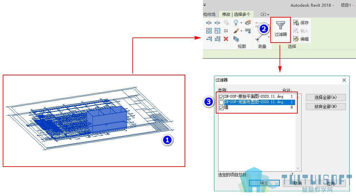This screenshot has width=356, height=196.
Task: Uncheck the IN-20F-原始平面图 dwg checkbox
Action: coord(222,97)
